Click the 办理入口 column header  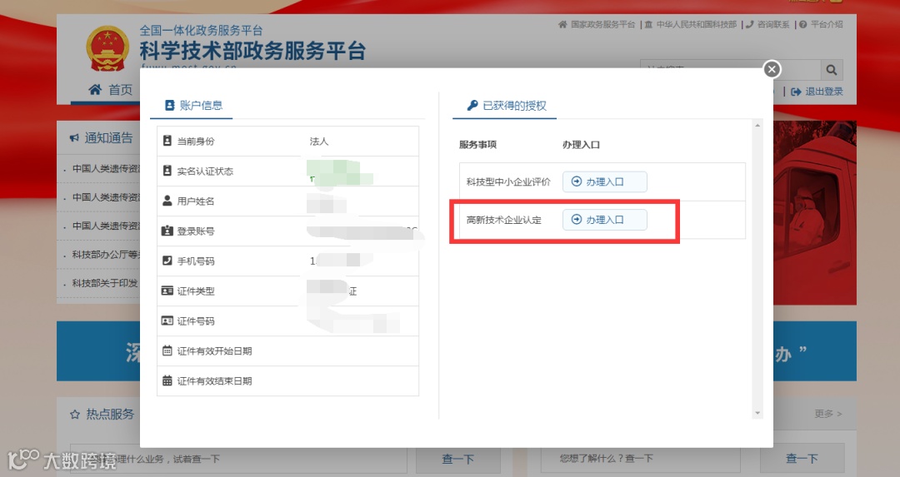(x=581, y=145)
